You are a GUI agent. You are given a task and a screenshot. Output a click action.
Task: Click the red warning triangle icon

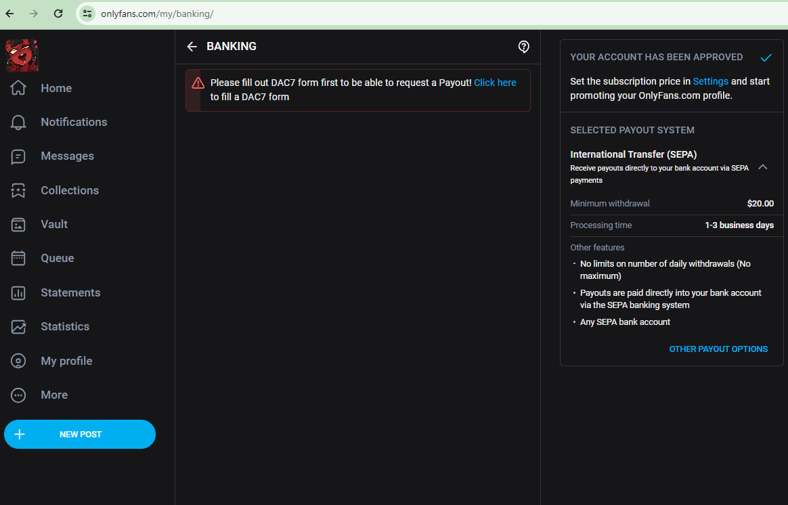point(198,83)
